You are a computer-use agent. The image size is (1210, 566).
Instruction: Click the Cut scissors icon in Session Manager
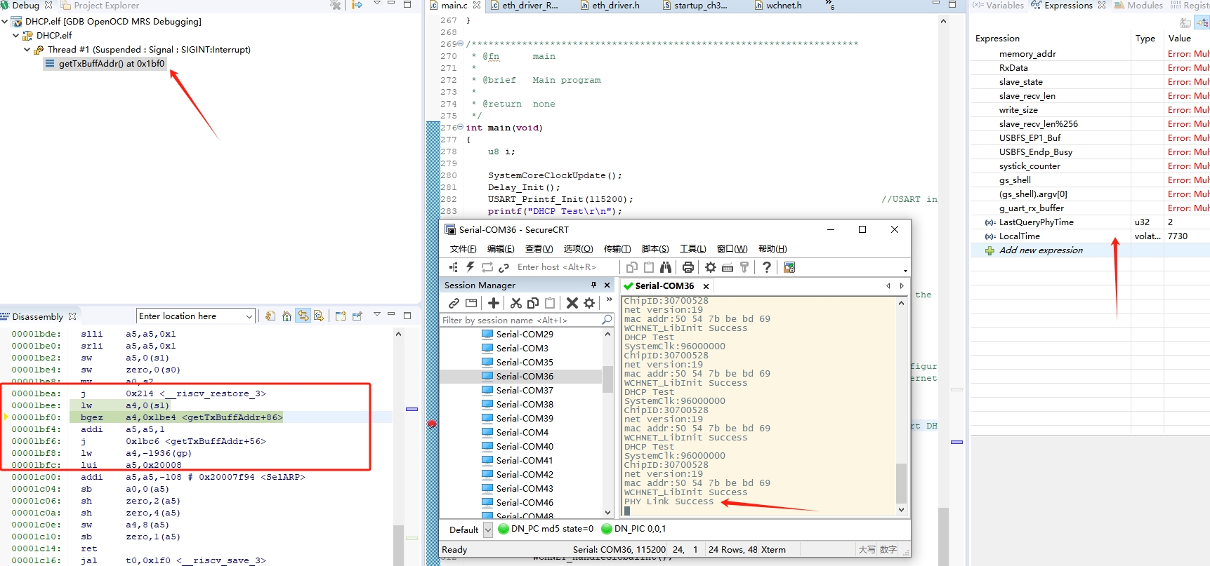click(516, 303)
